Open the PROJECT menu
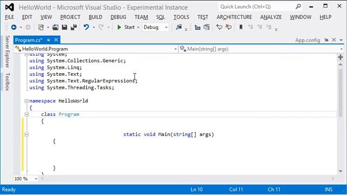This screenshot has width=347, height=195. coord(70,17)
